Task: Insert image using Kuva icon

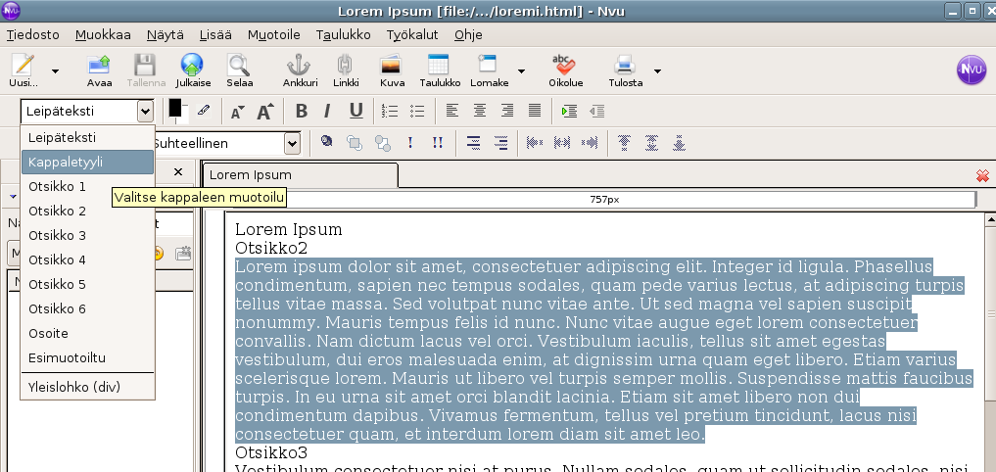Action: point(392,69)
